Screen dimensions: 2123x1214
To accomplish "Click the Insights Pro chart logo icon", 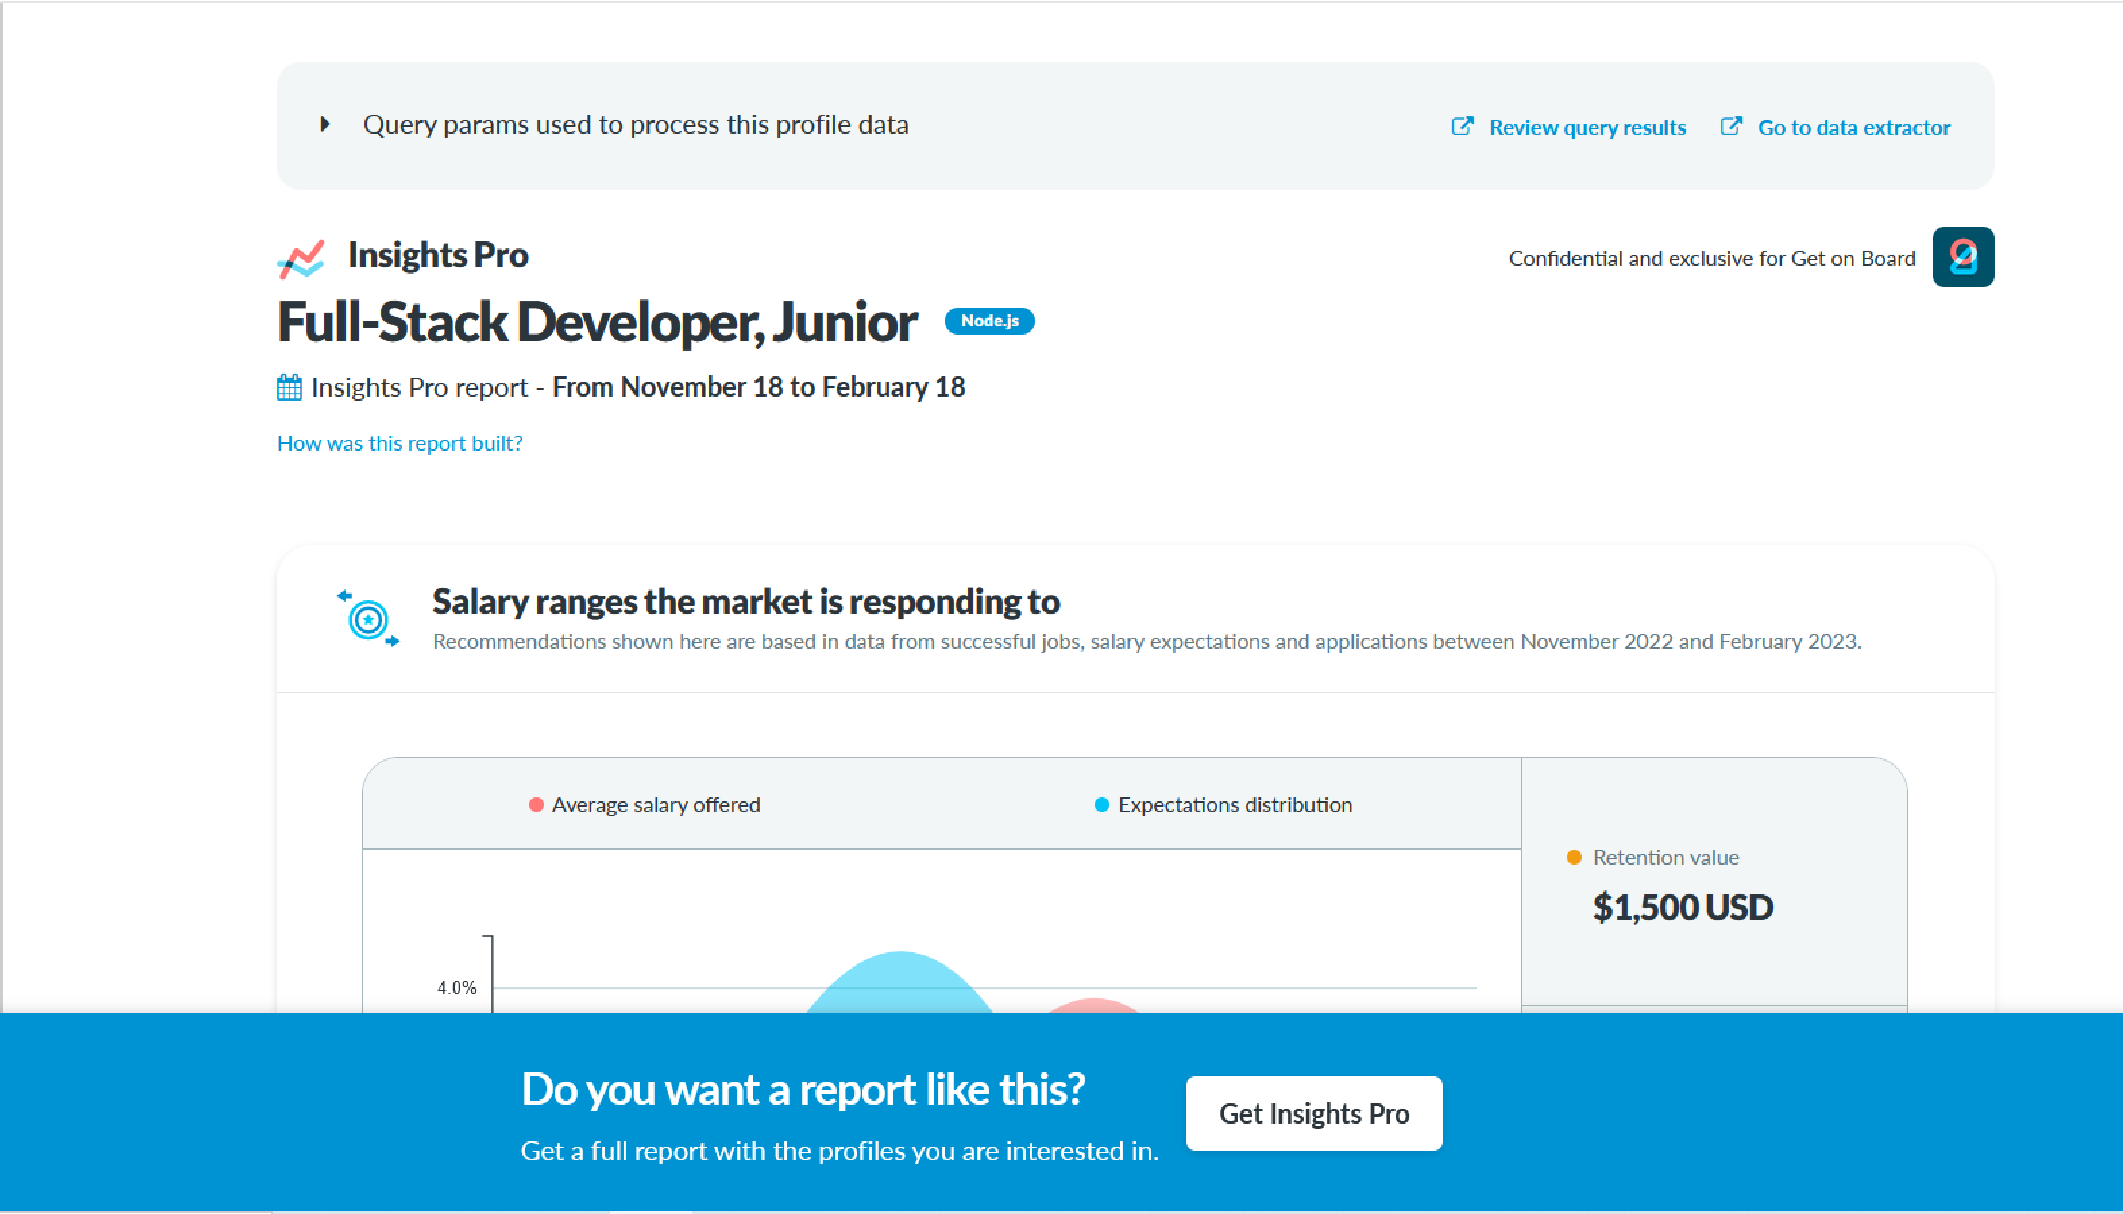I will 301,258.
